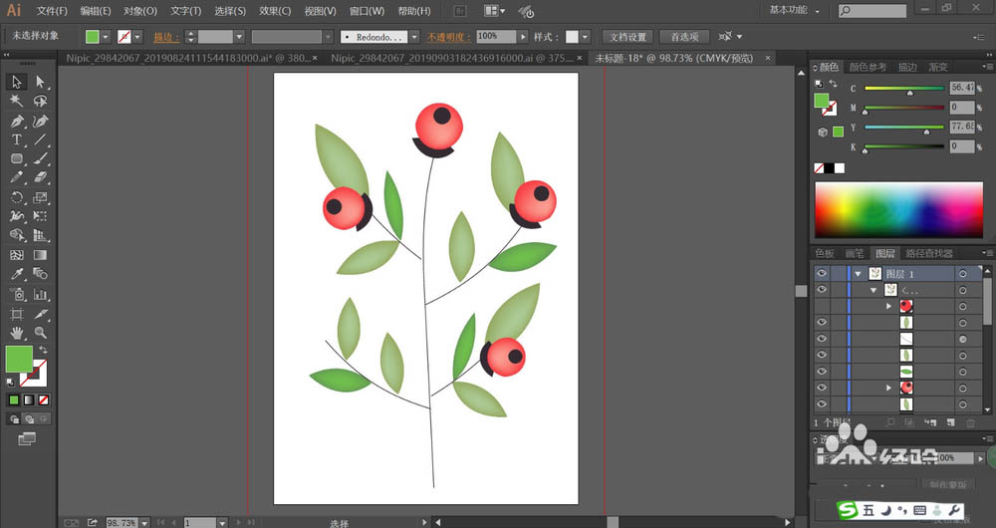996x528 pixels.
Task: Select the Shape Builder tool
Action: point(17,236)
